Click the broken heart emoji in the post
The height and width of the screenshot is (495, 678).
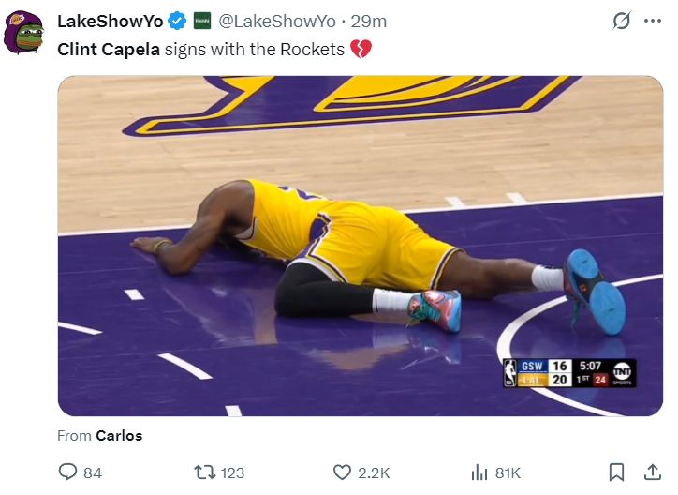(x=361, y=49)
